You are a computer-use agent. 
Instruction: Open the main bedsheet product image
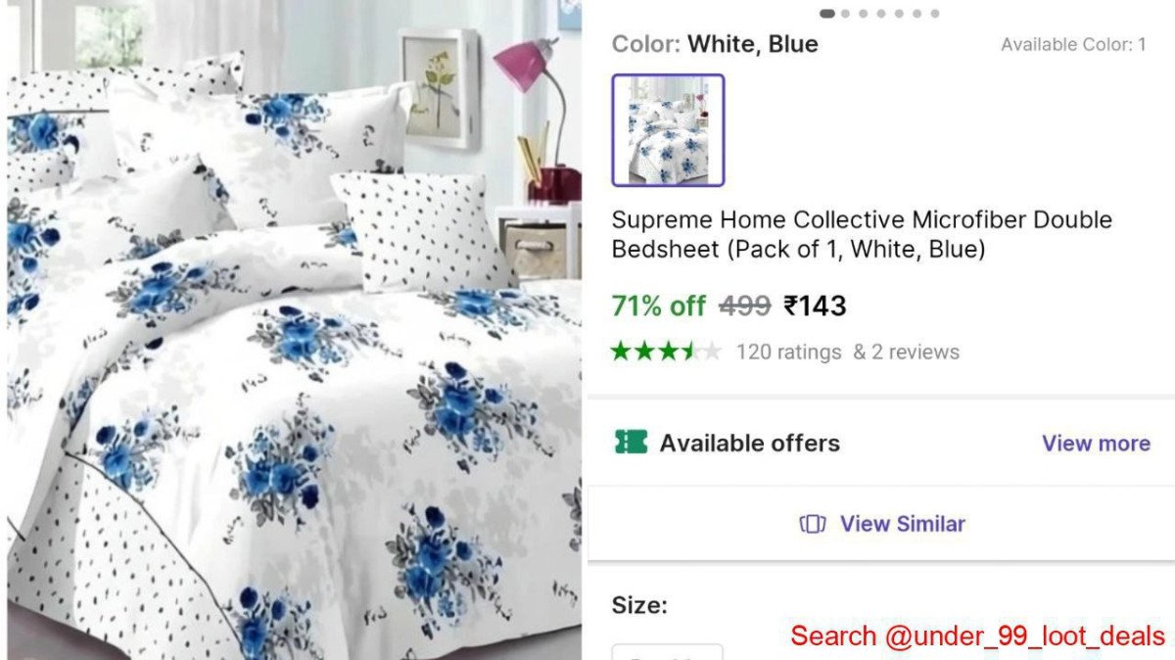click(x=294, y=330)
